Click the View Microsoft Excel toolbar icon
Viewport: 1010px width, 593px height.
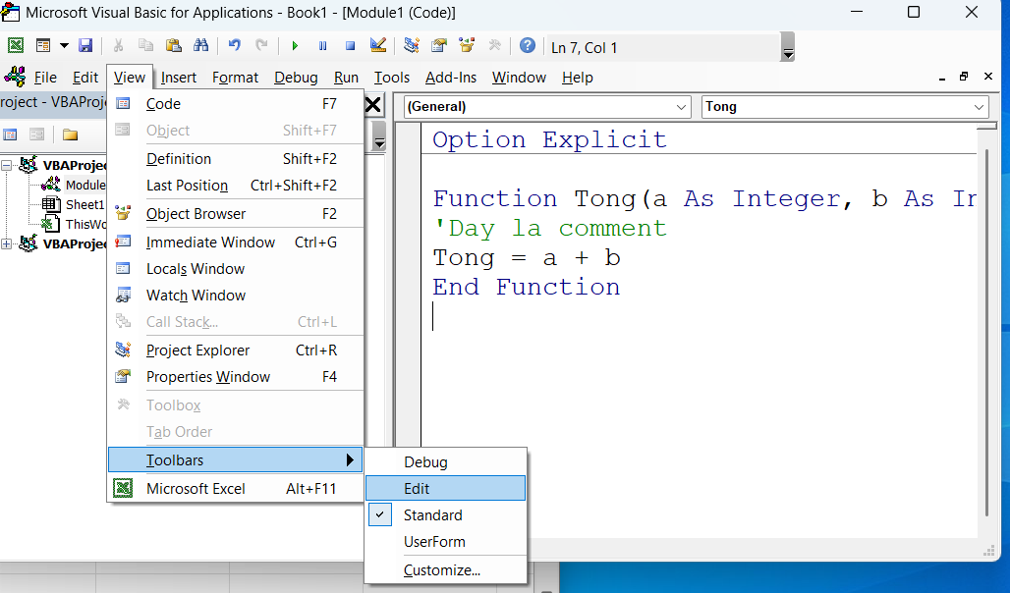coord(16,46)
